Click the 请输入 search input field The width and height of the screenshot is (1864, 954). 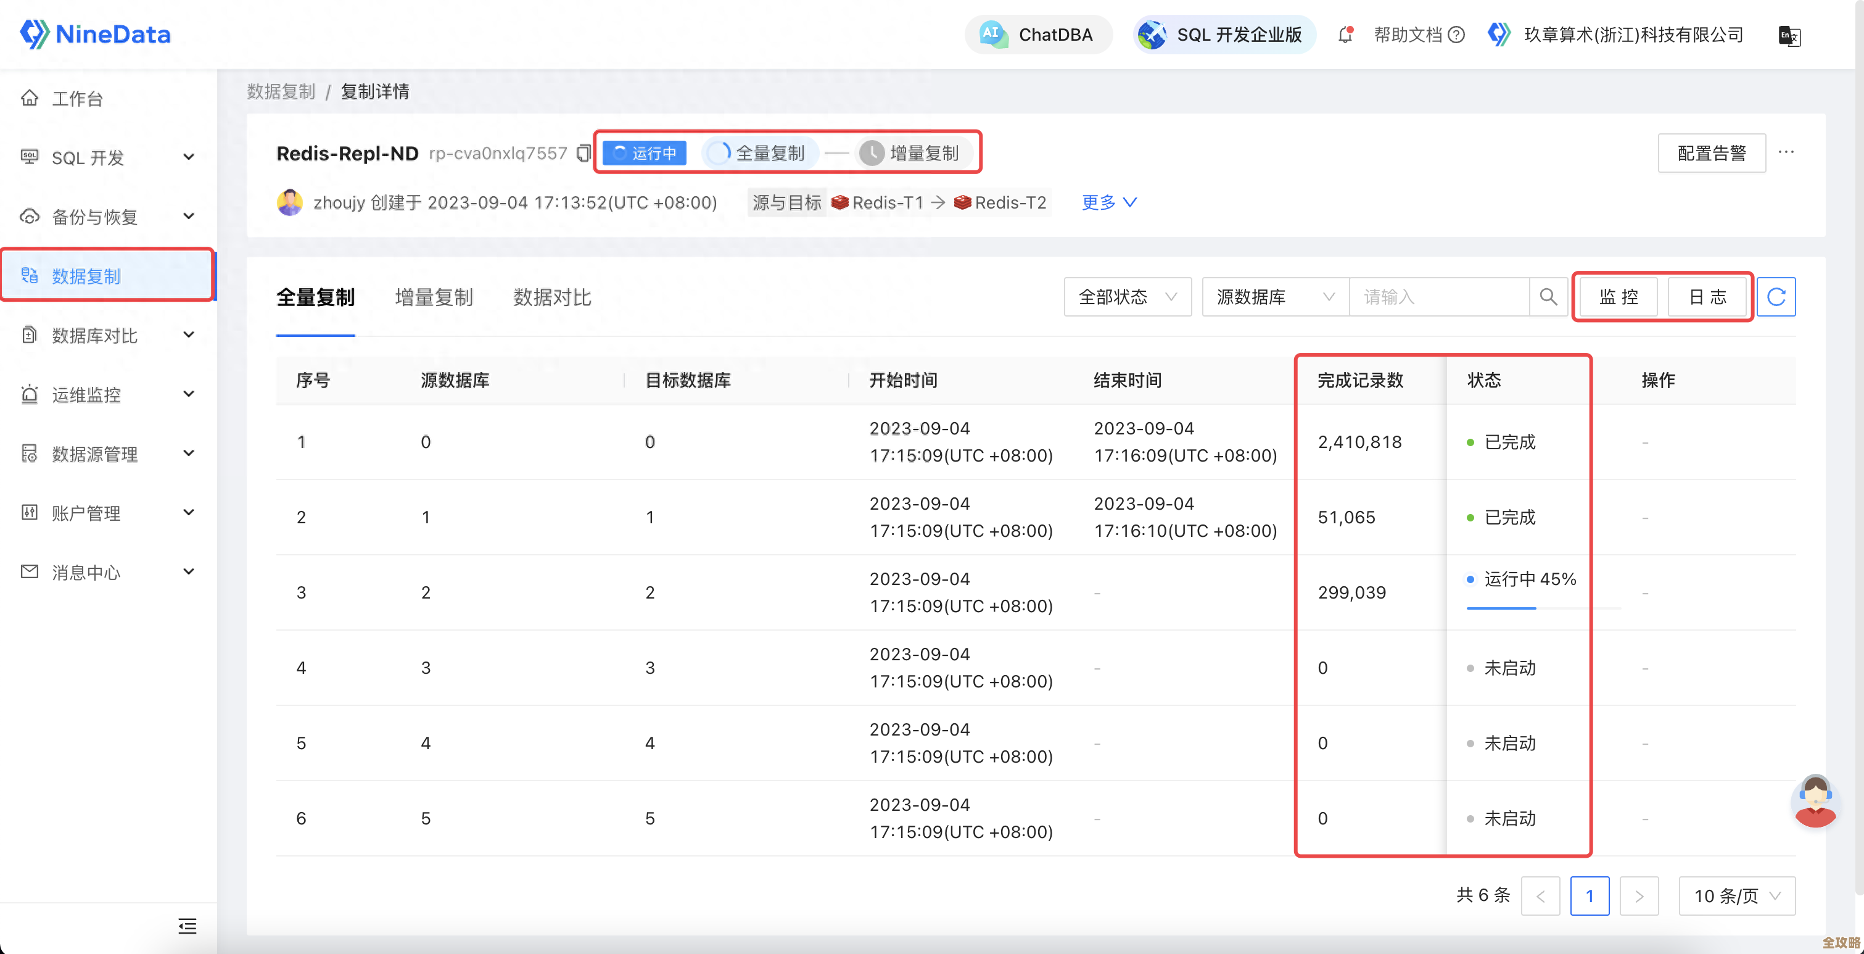(1440, 297)
